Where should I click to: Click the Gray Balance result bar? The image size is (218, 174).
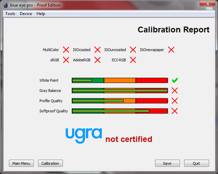(120, 90)
